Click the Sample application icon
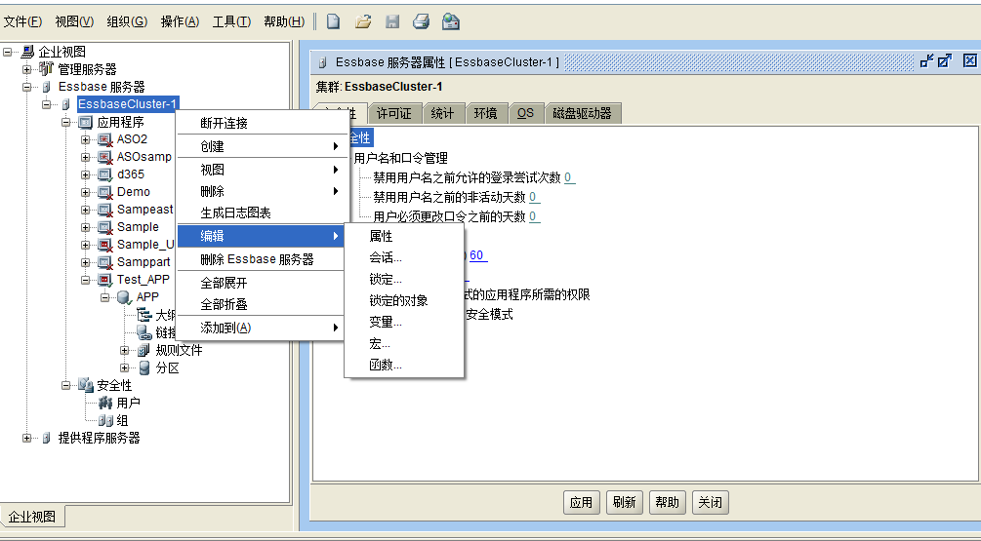The height and width of the screenshot is (541, 981). click(x=105, y=227)
